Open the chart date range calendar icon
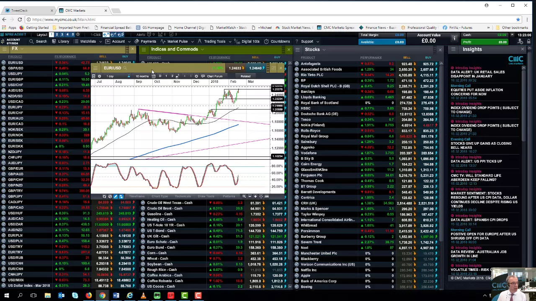536x301 pixels. 153,76
